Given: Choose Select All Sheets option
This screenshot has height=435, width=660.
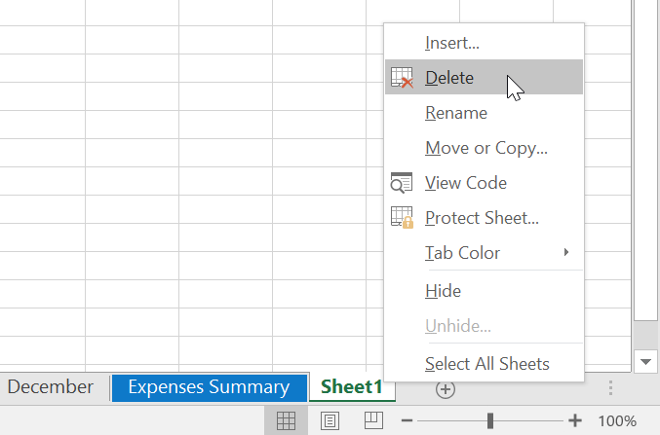Looking at the screenshot, I should pos(487,364).
